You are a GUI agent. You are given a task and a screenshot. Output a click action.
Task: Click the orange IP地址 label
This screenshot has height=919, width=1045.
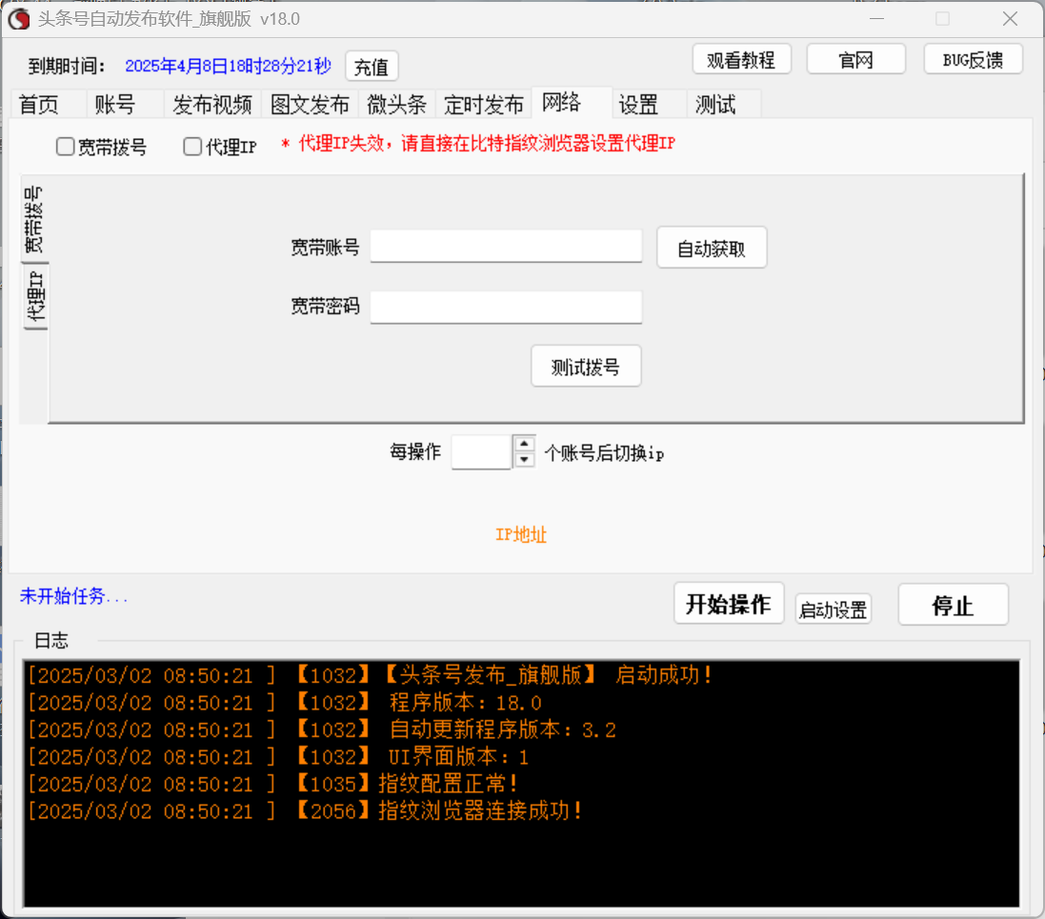click(x=521, y=534)
